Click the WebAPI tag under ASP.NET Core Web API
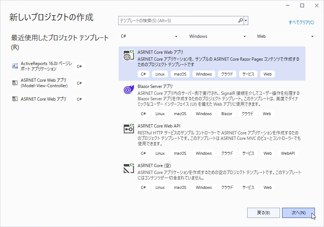324x227 pixels. click(x=288, y=153)
